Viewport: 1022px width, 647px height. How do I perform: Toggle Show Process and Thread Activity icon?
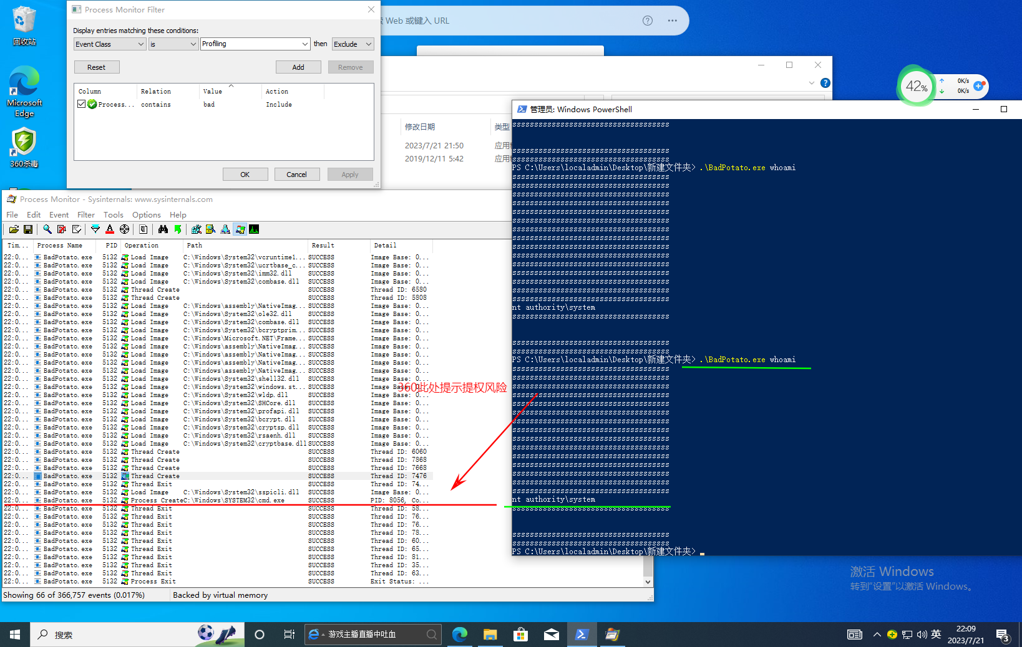click(240, 229)
